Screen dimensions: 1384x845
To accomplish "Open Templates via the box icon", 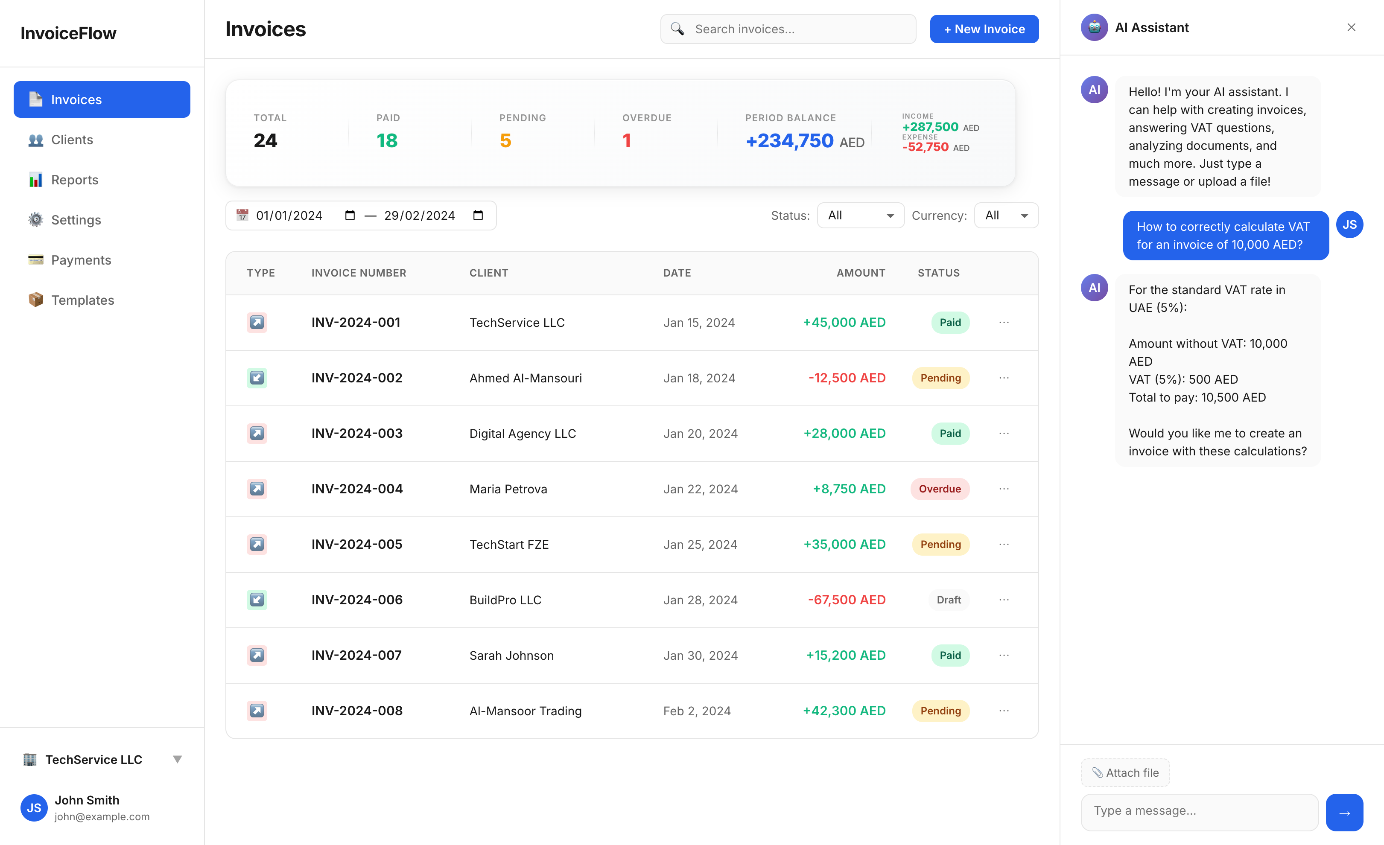I will point(35,300).
